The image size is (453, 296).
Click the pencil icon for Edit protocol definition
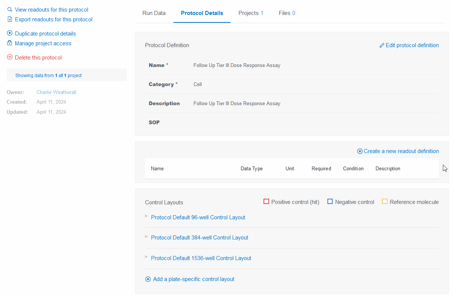382,45
